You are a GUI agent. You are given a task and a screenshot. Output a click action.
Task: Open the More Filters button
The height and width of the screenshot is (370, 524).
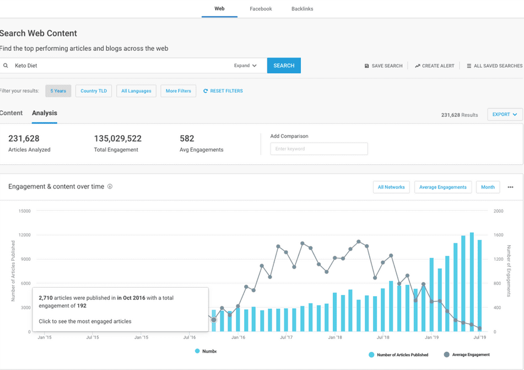[178, 91]
